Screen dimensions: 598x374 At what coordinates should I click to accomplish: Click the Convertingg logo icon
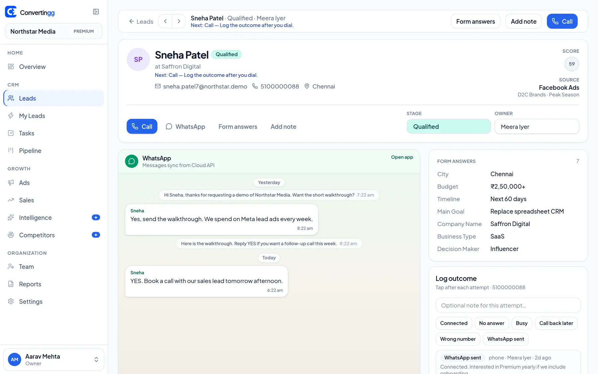pos(11,12)
